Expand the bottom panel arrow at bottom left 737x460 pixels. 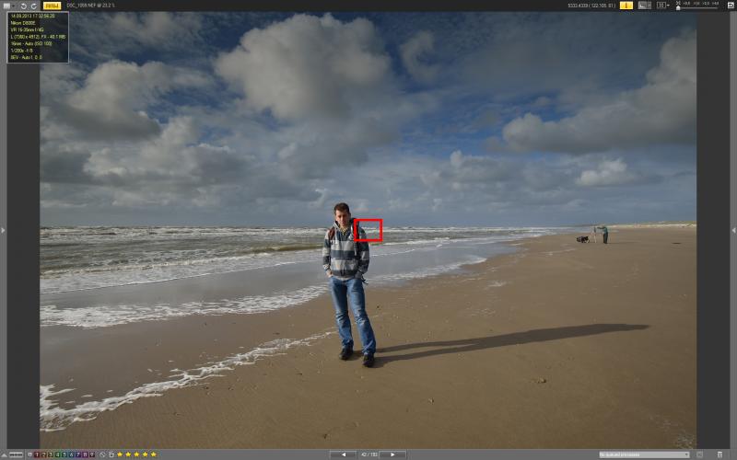coord(5,454)
